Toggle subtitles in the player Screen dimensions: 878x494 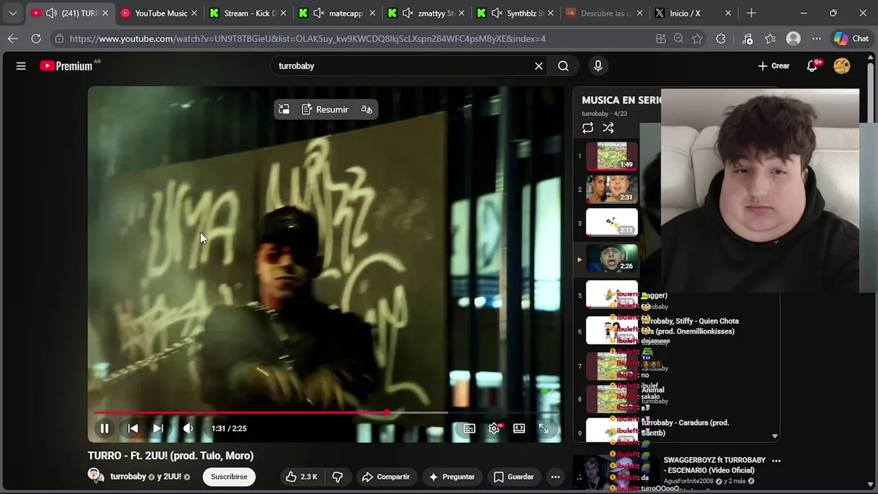(x=469, y=428)
